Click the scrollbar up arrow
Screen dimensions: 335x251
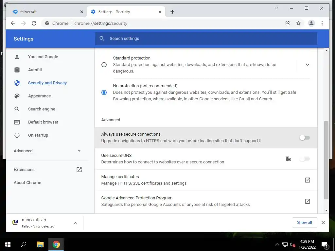point(326,51)
